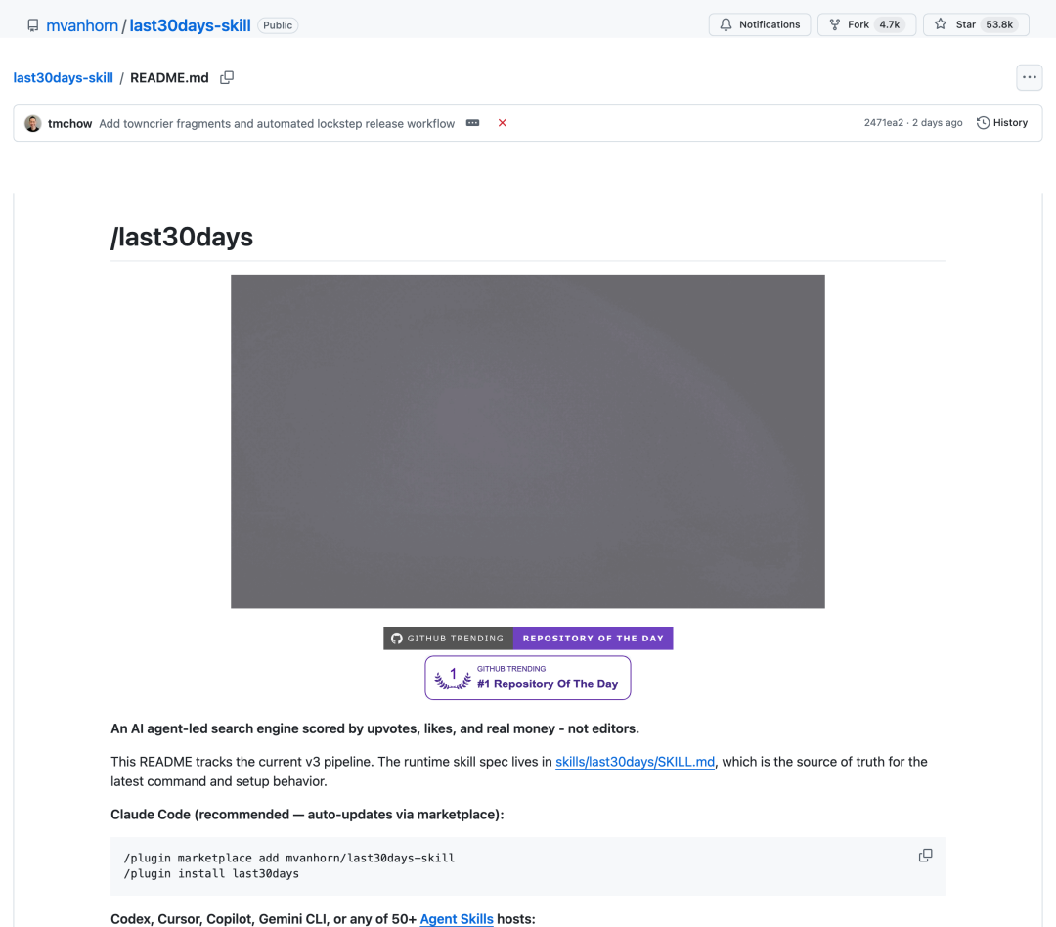Image resolution: width=1056 pixels, height=927 pixels.
Task: Click the large gray banner image
Action: (x=527, y=441)
